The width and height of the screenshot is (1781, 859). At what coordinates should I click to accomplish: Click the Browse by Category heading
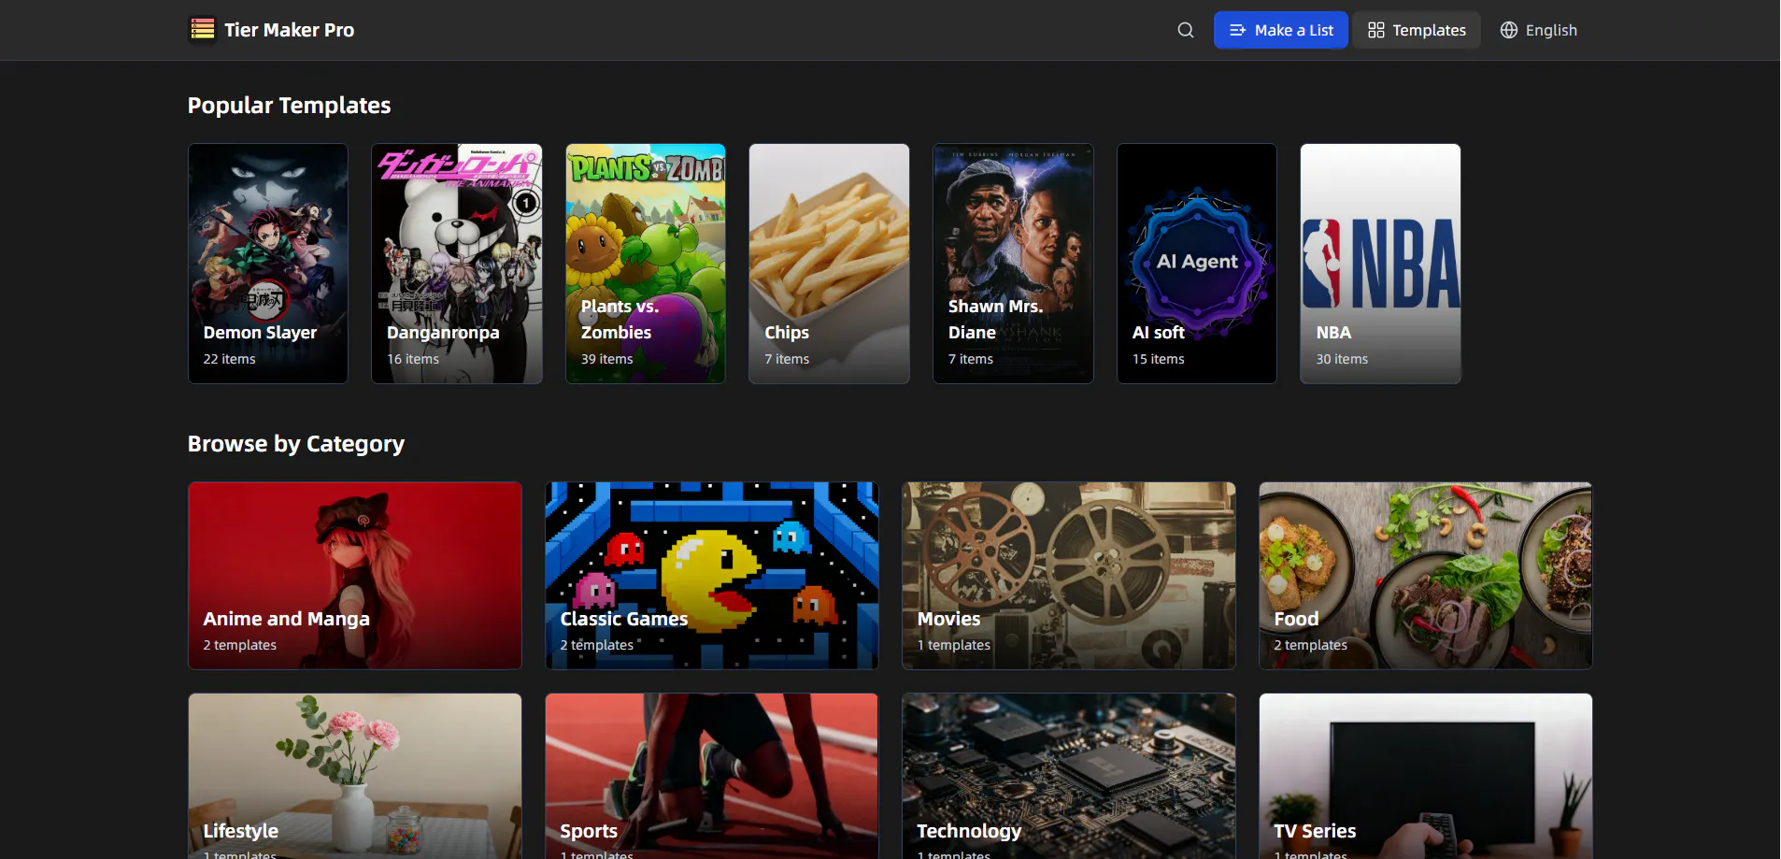click(x=296, y=444)
